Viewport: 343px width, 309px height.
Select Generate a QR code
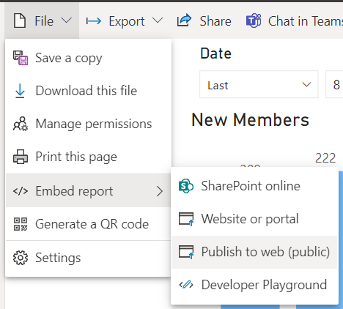pos(88,224)
